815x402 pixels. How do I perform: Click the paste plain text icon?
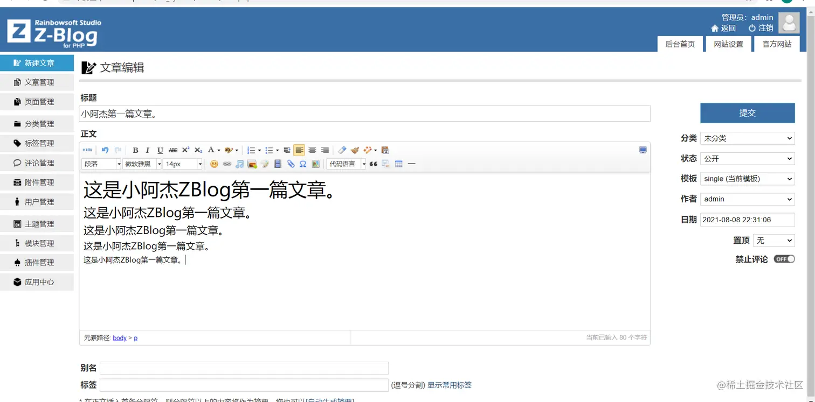385,150
